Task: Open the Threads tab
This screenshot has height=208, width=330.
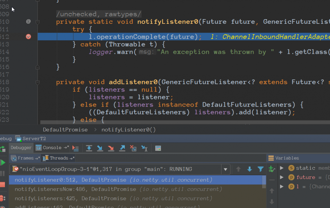Action: click(x=58, y=158)
